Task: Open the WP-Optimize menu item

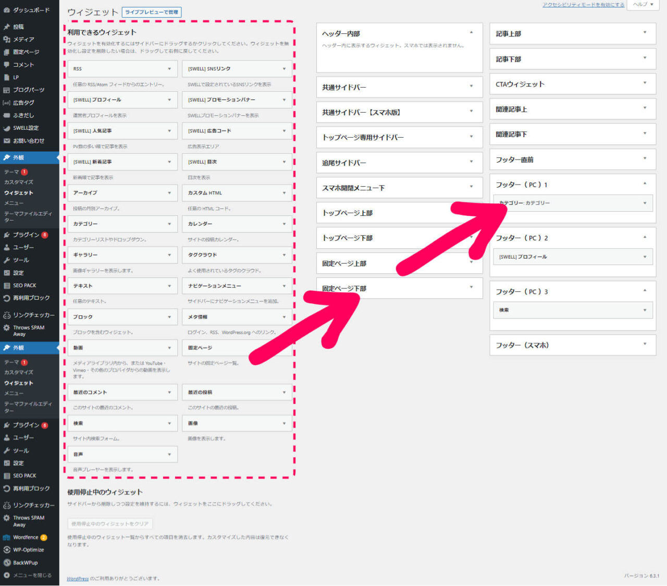Action: click(x=30, y=550)
